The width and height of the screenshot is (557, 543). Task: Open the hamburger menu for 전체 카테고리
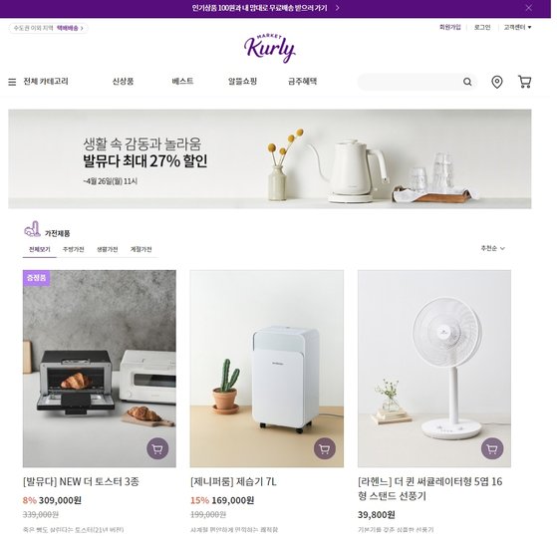12,82
